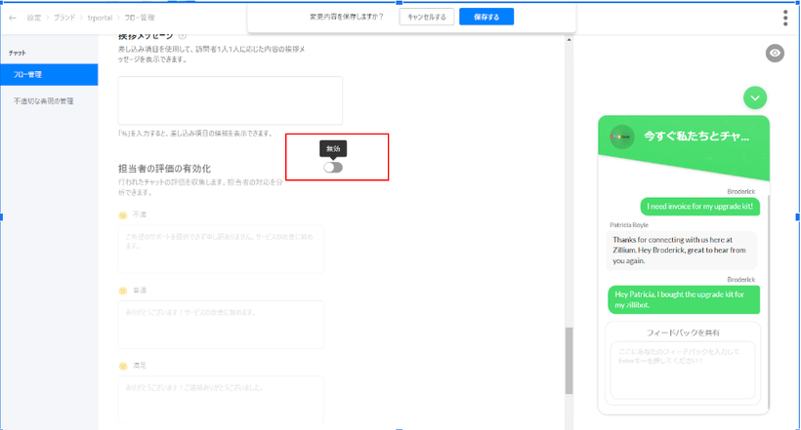Screen dimensions: 801x430
Task: Click the 不満 sad face emoji icon
Action: pos(123,215)
